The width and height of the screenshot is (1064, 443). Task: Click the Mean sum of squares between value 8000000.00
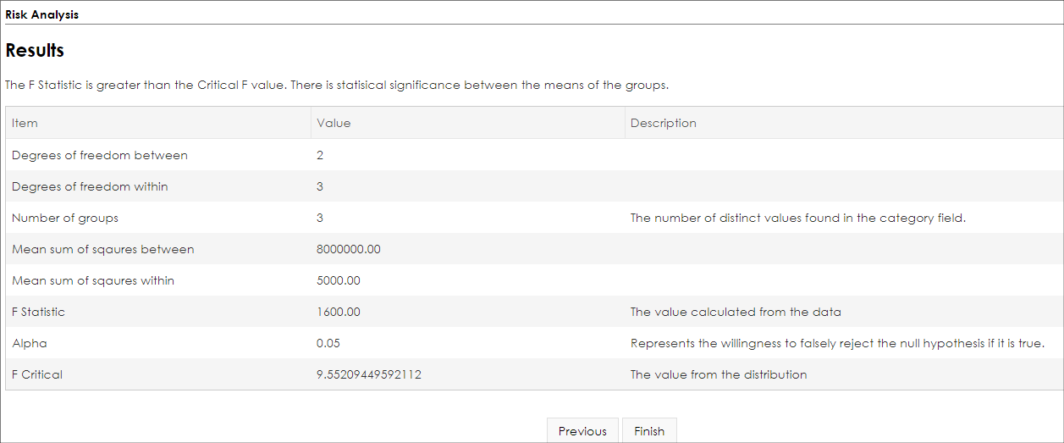349,249
